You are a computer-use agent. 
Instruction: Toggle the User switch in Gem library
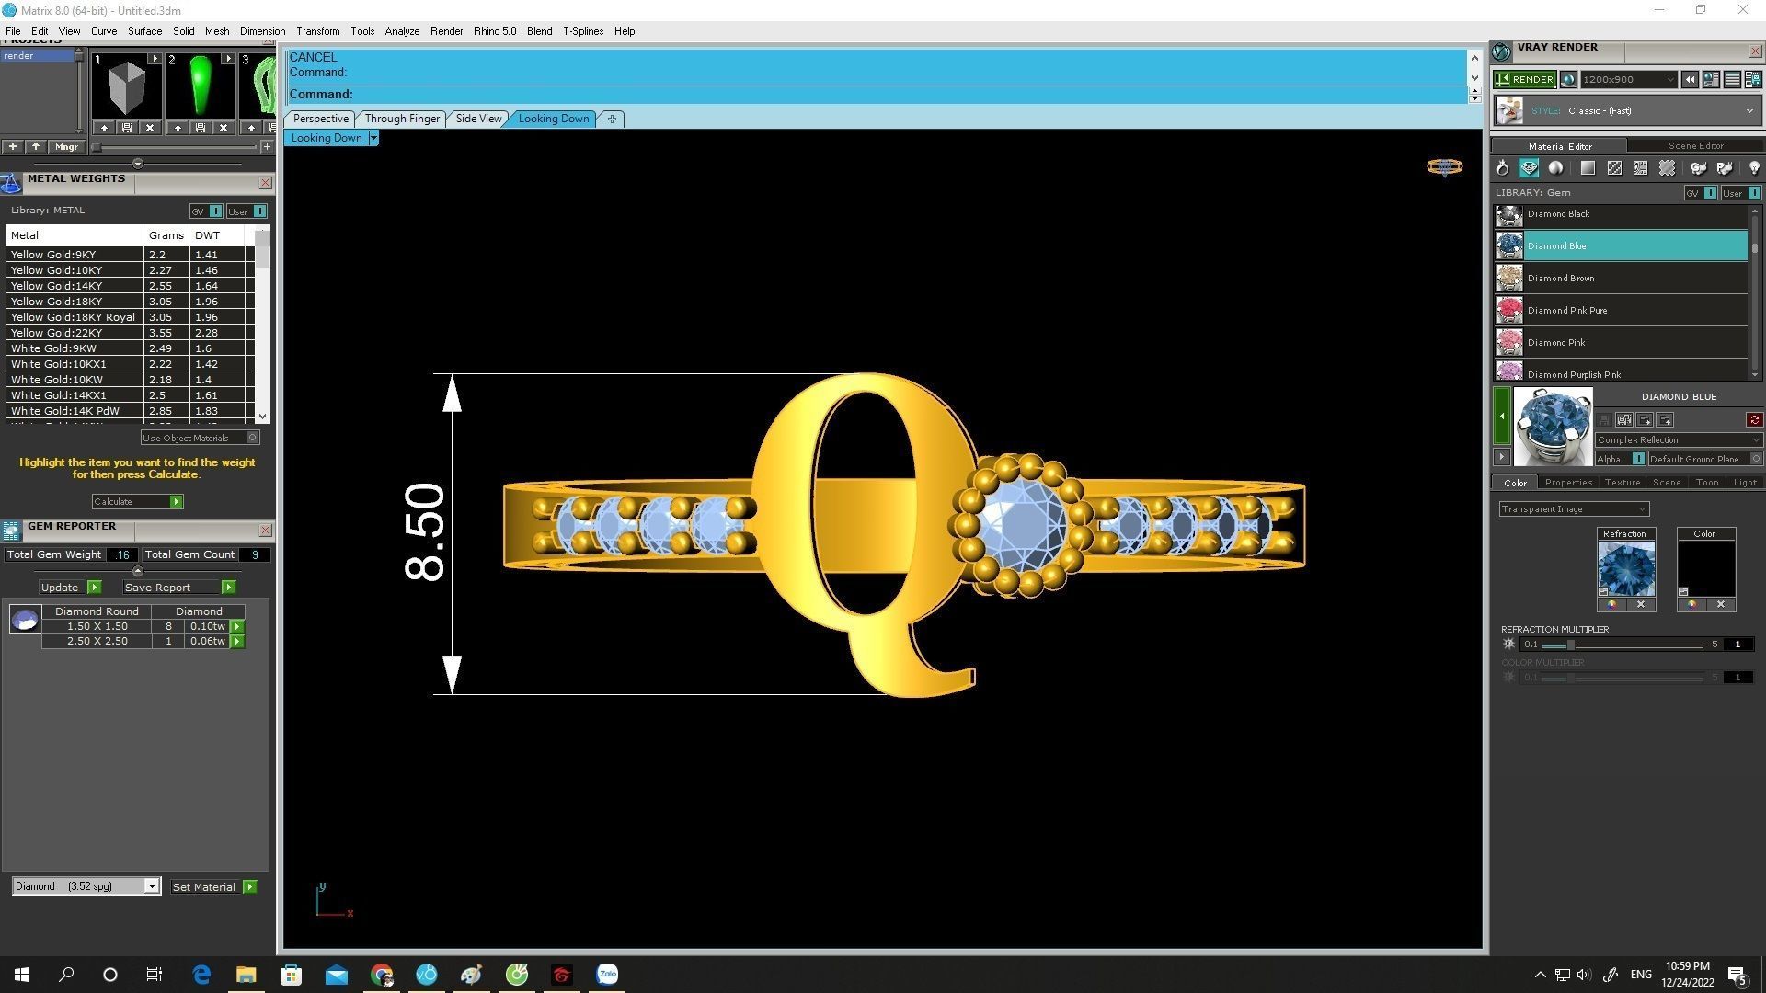(x=1753, y=193)
